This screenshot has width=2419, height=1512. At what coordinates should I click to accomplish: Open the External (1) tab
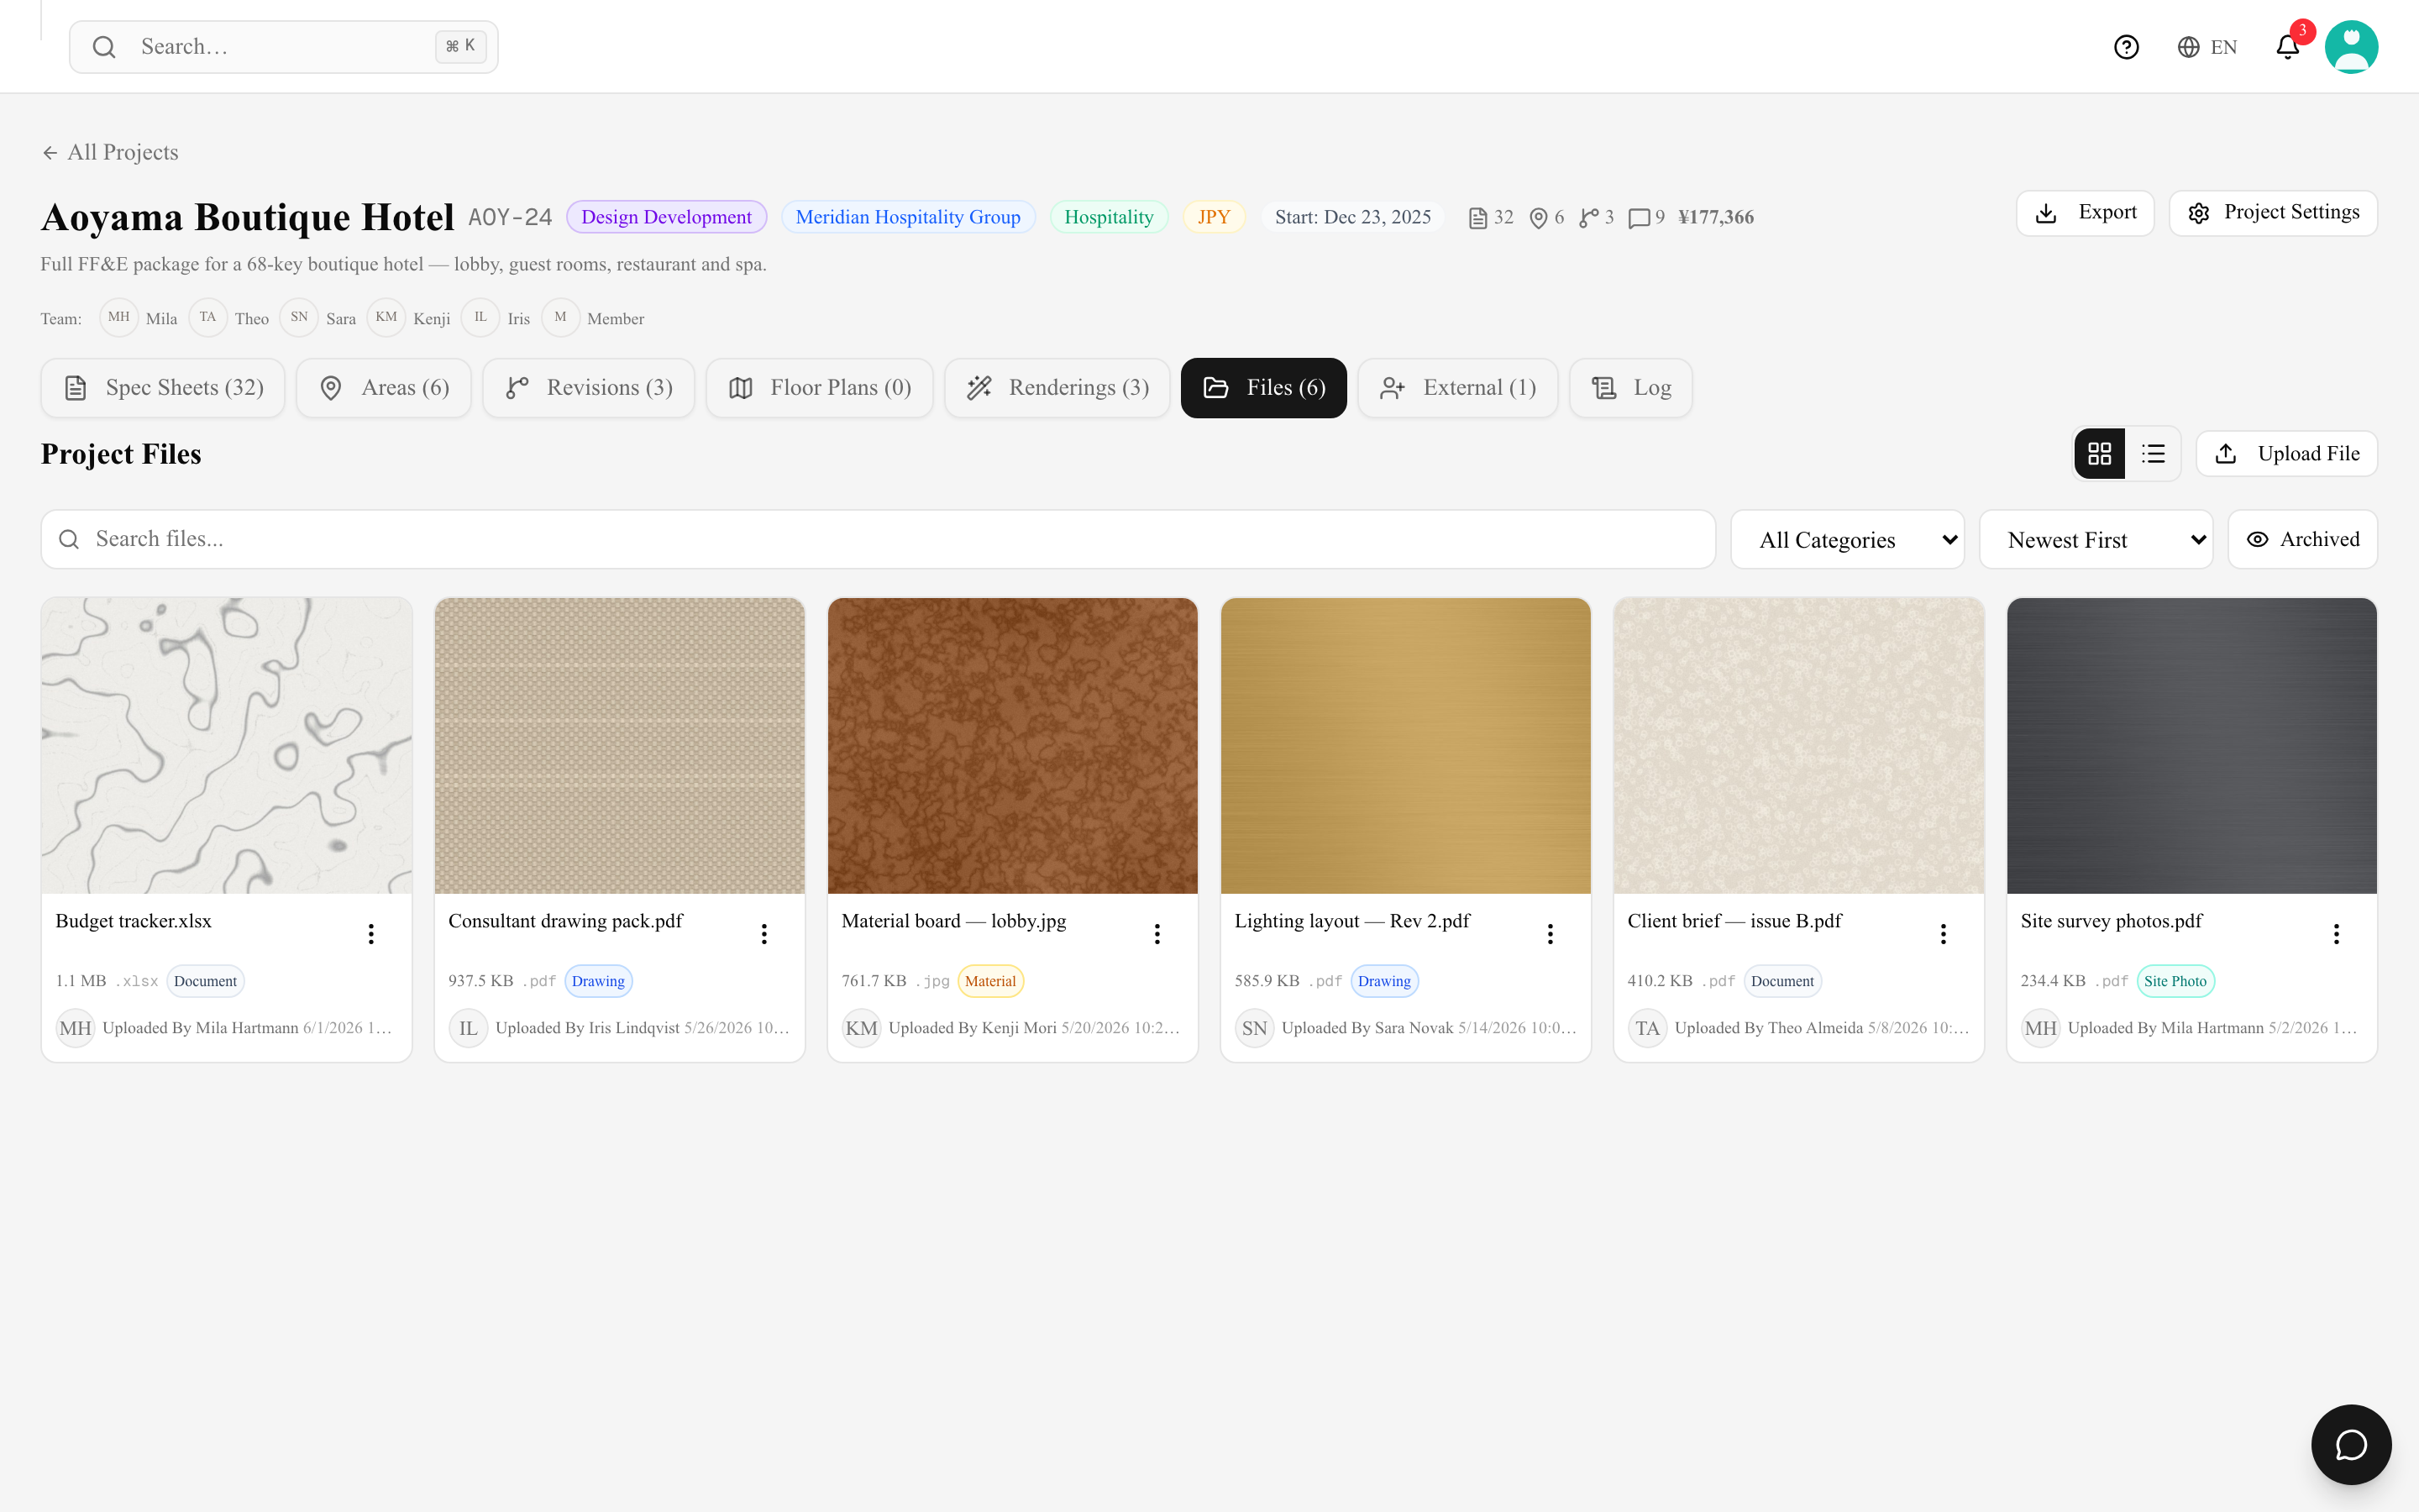click(x=1458, y=388)
